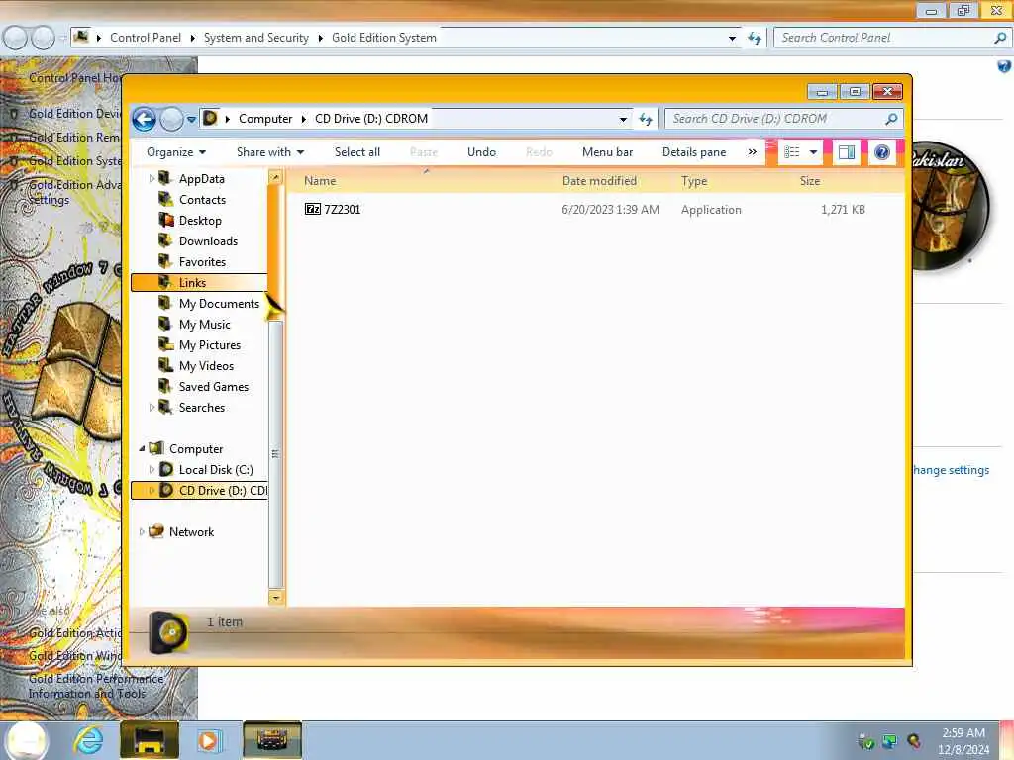Viewport: 1014px width, 760px height.
Task: Expand the Network tree node
Action: pos(142,531)
